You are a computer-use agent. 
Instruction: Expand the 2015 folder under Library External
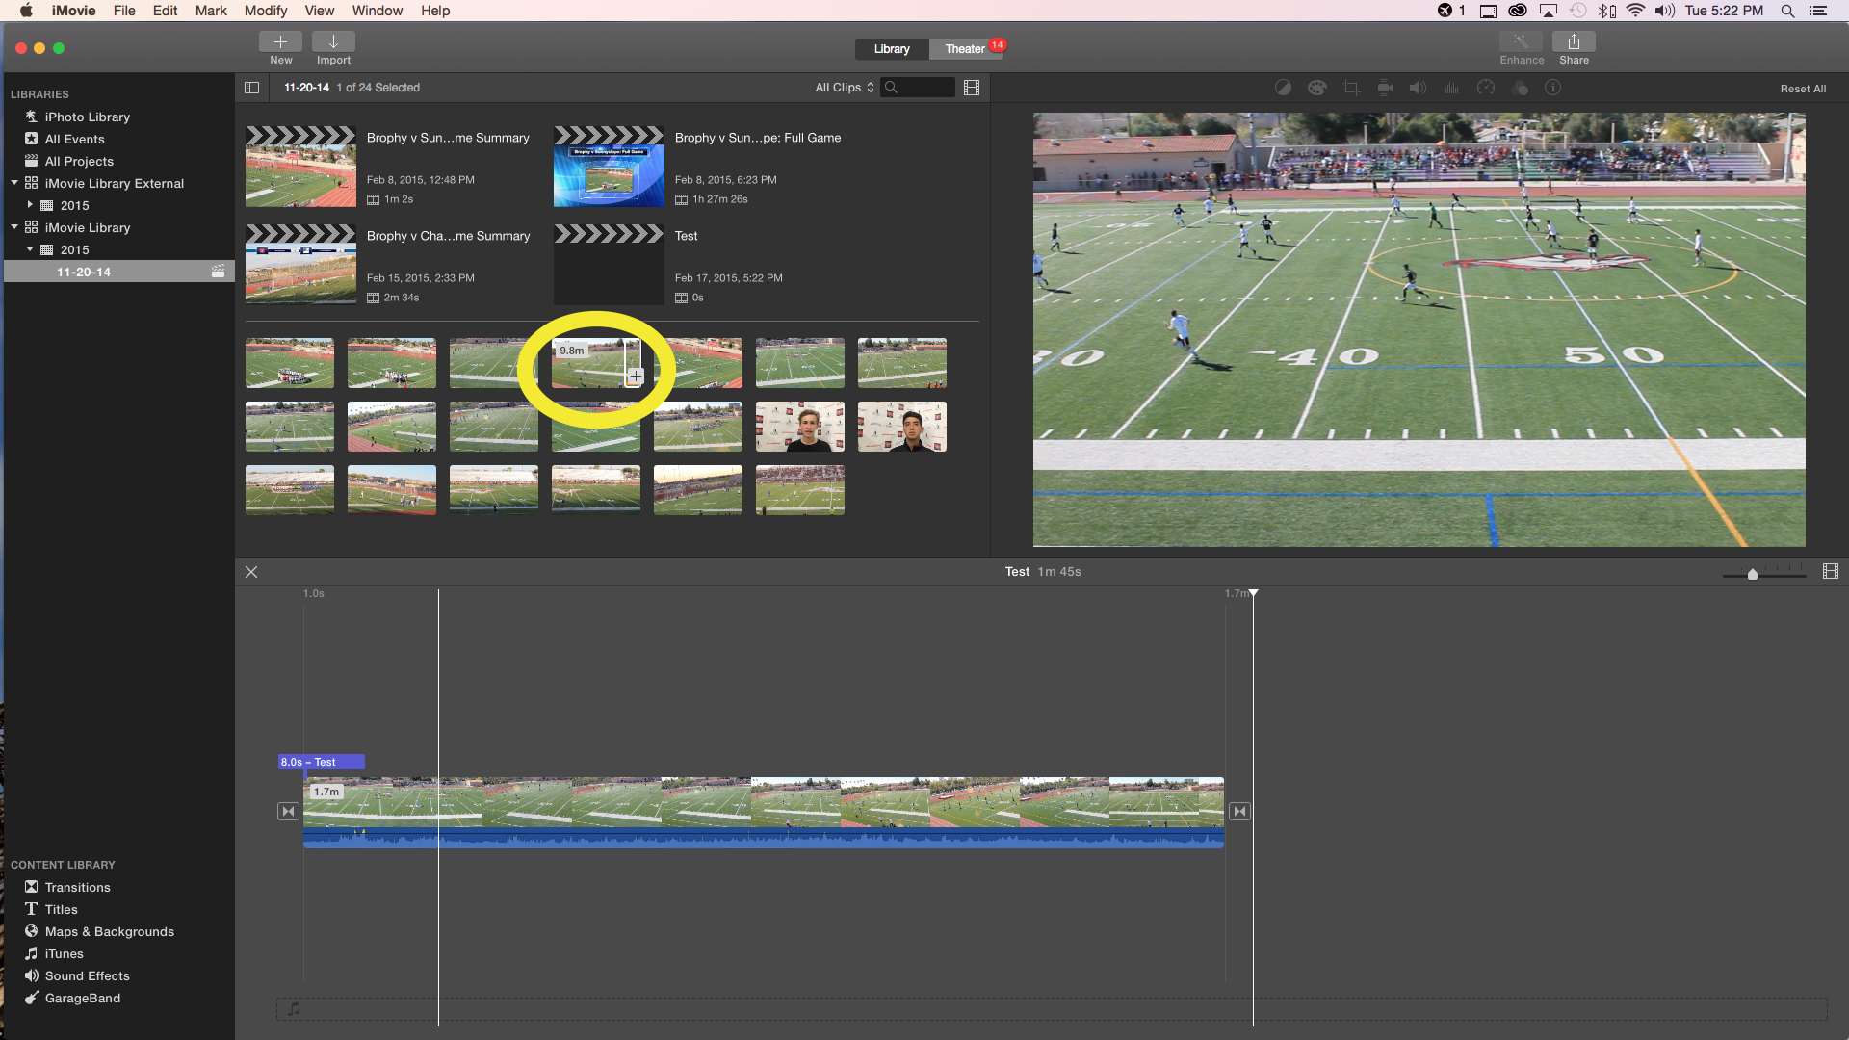point(30,205)
